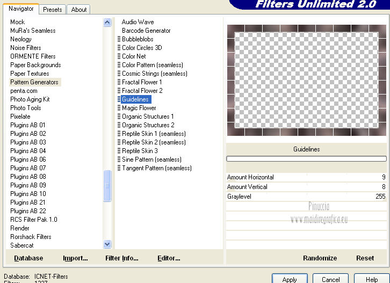Image resolution: width=390 pixels, height=283 pixels.
Task: Select Cosmic Strings (seamless) filter
Action: [x=155, y=74]
